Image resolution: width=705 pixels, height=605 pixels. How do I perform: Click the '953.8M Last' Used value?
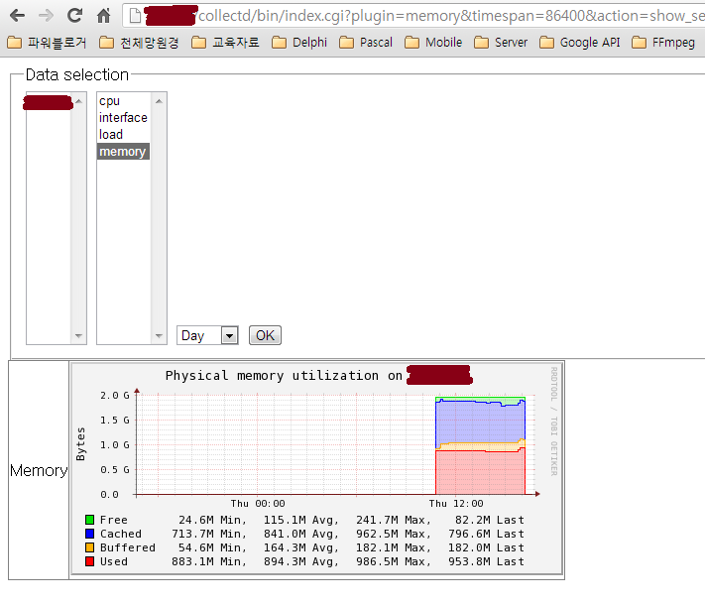coord(486,561)
